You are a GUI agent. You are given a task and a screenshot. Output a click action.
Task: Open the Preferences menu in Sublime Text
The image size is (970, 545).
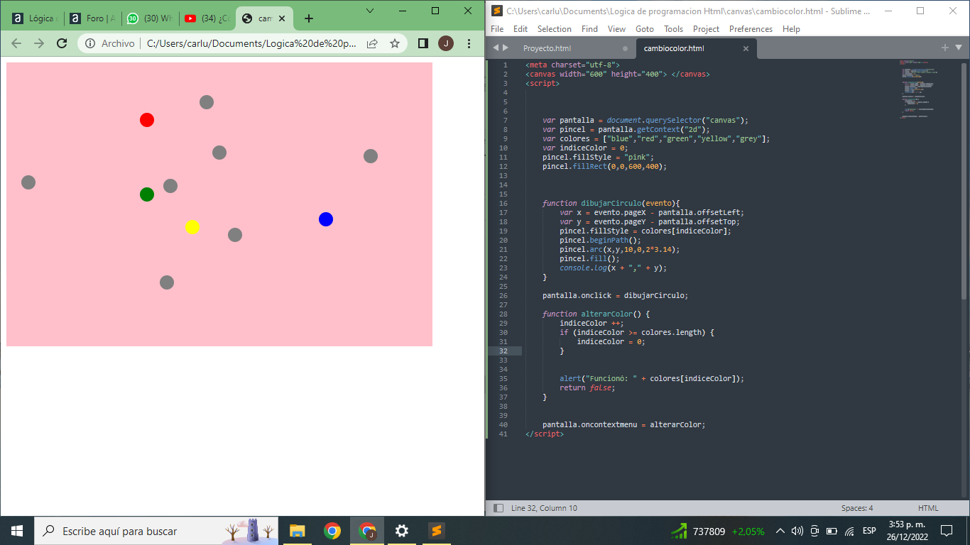751,29
